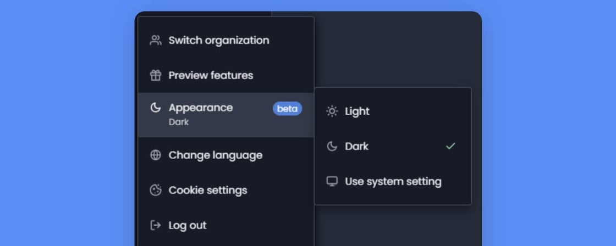
Task: Click the exit arrow icon for Log out
Action: coord(156,225)
